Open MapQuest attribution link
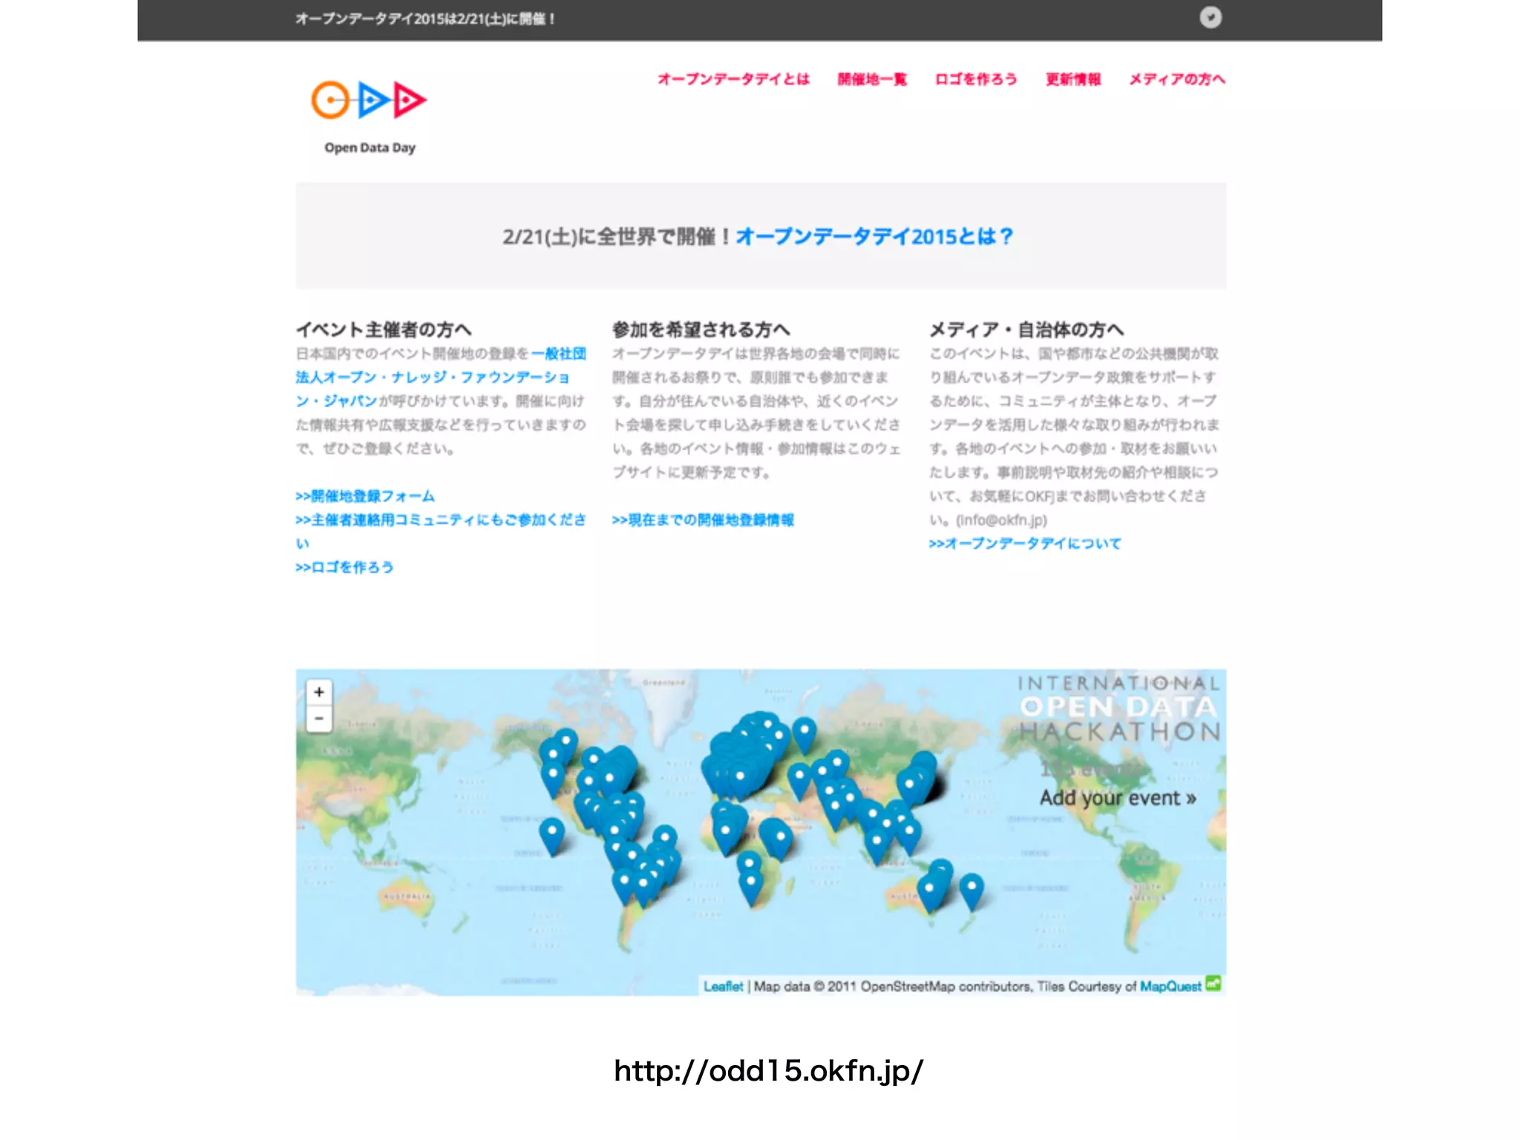Viewport: 1520px width, 1140px height. tap(1170, 986)
